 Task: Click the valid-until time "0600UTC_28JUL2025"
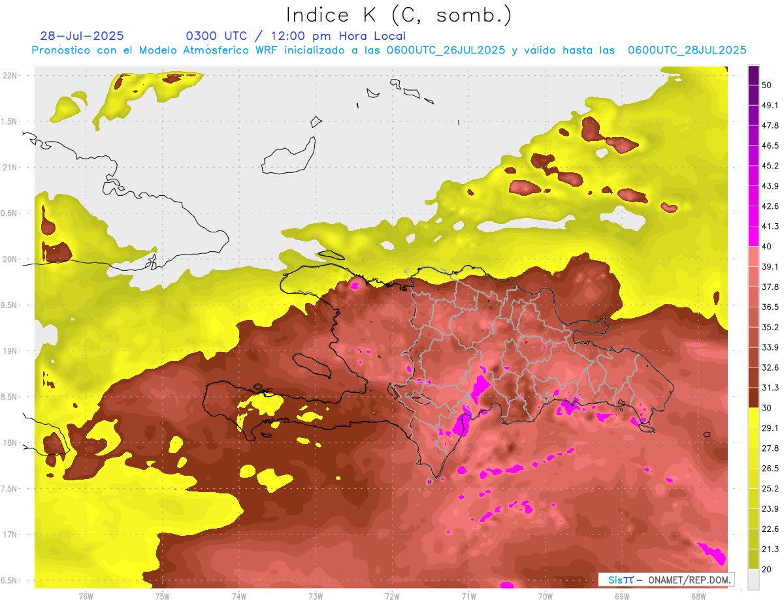pos(687,50)
